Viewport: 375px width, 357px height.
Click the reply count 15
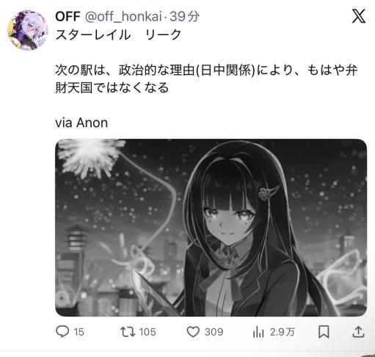[79, 332]
